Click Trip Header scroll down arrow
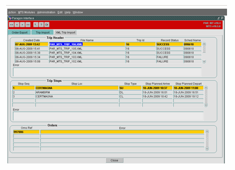The width and height of the screenshot is (235, 170). (204, 62)
